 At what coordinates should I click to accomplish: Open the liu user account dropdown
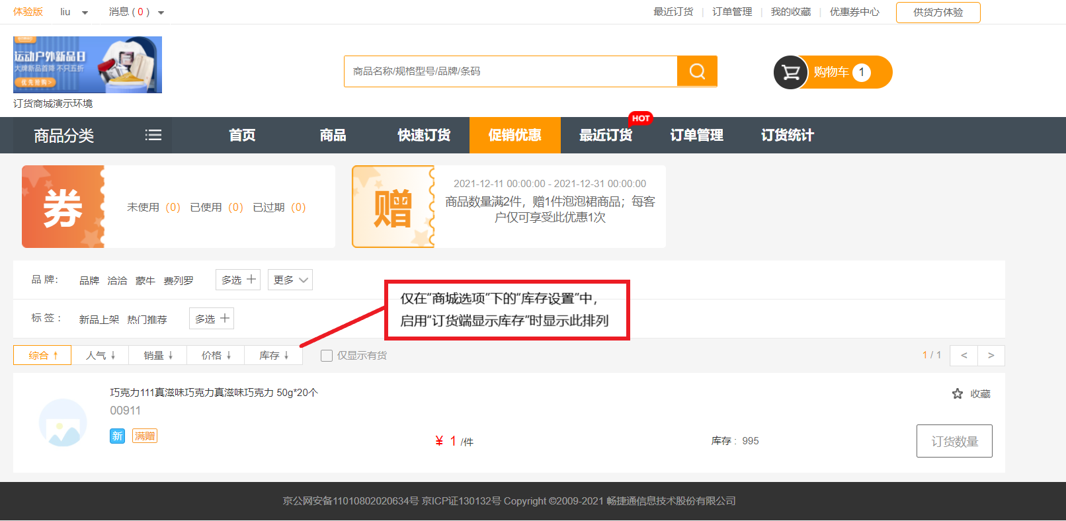point(74,12)
